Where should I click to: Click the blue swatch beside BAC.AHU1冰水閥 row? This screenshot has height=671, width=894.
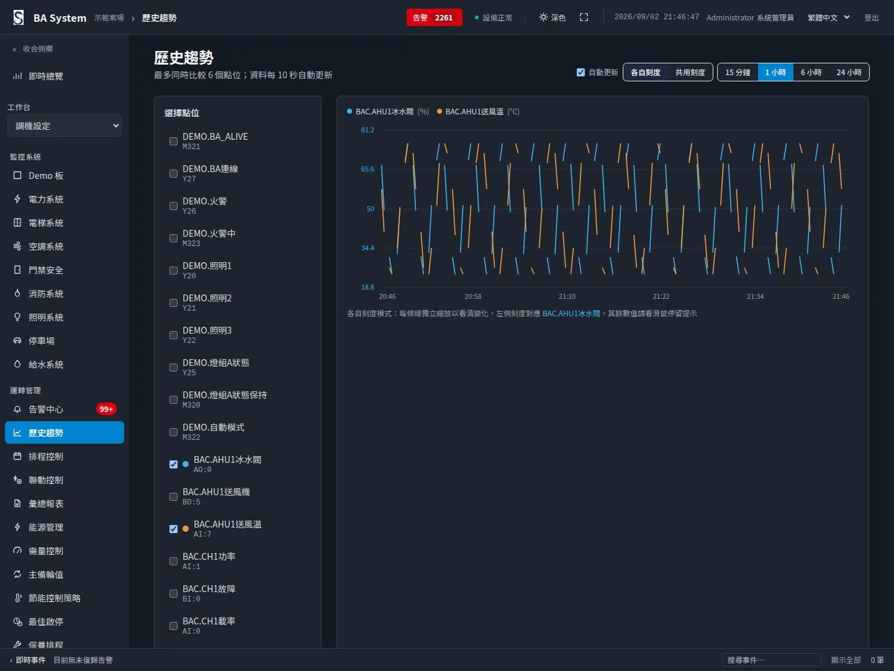coord(186,464)
